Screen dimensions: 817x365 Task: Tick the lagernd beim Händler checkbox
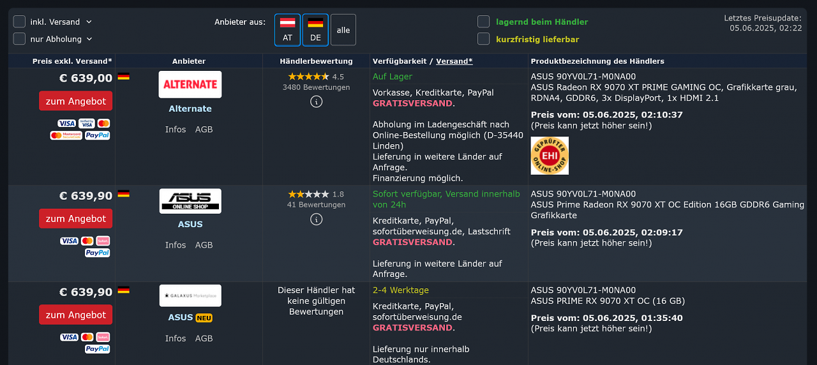point(484,22)
